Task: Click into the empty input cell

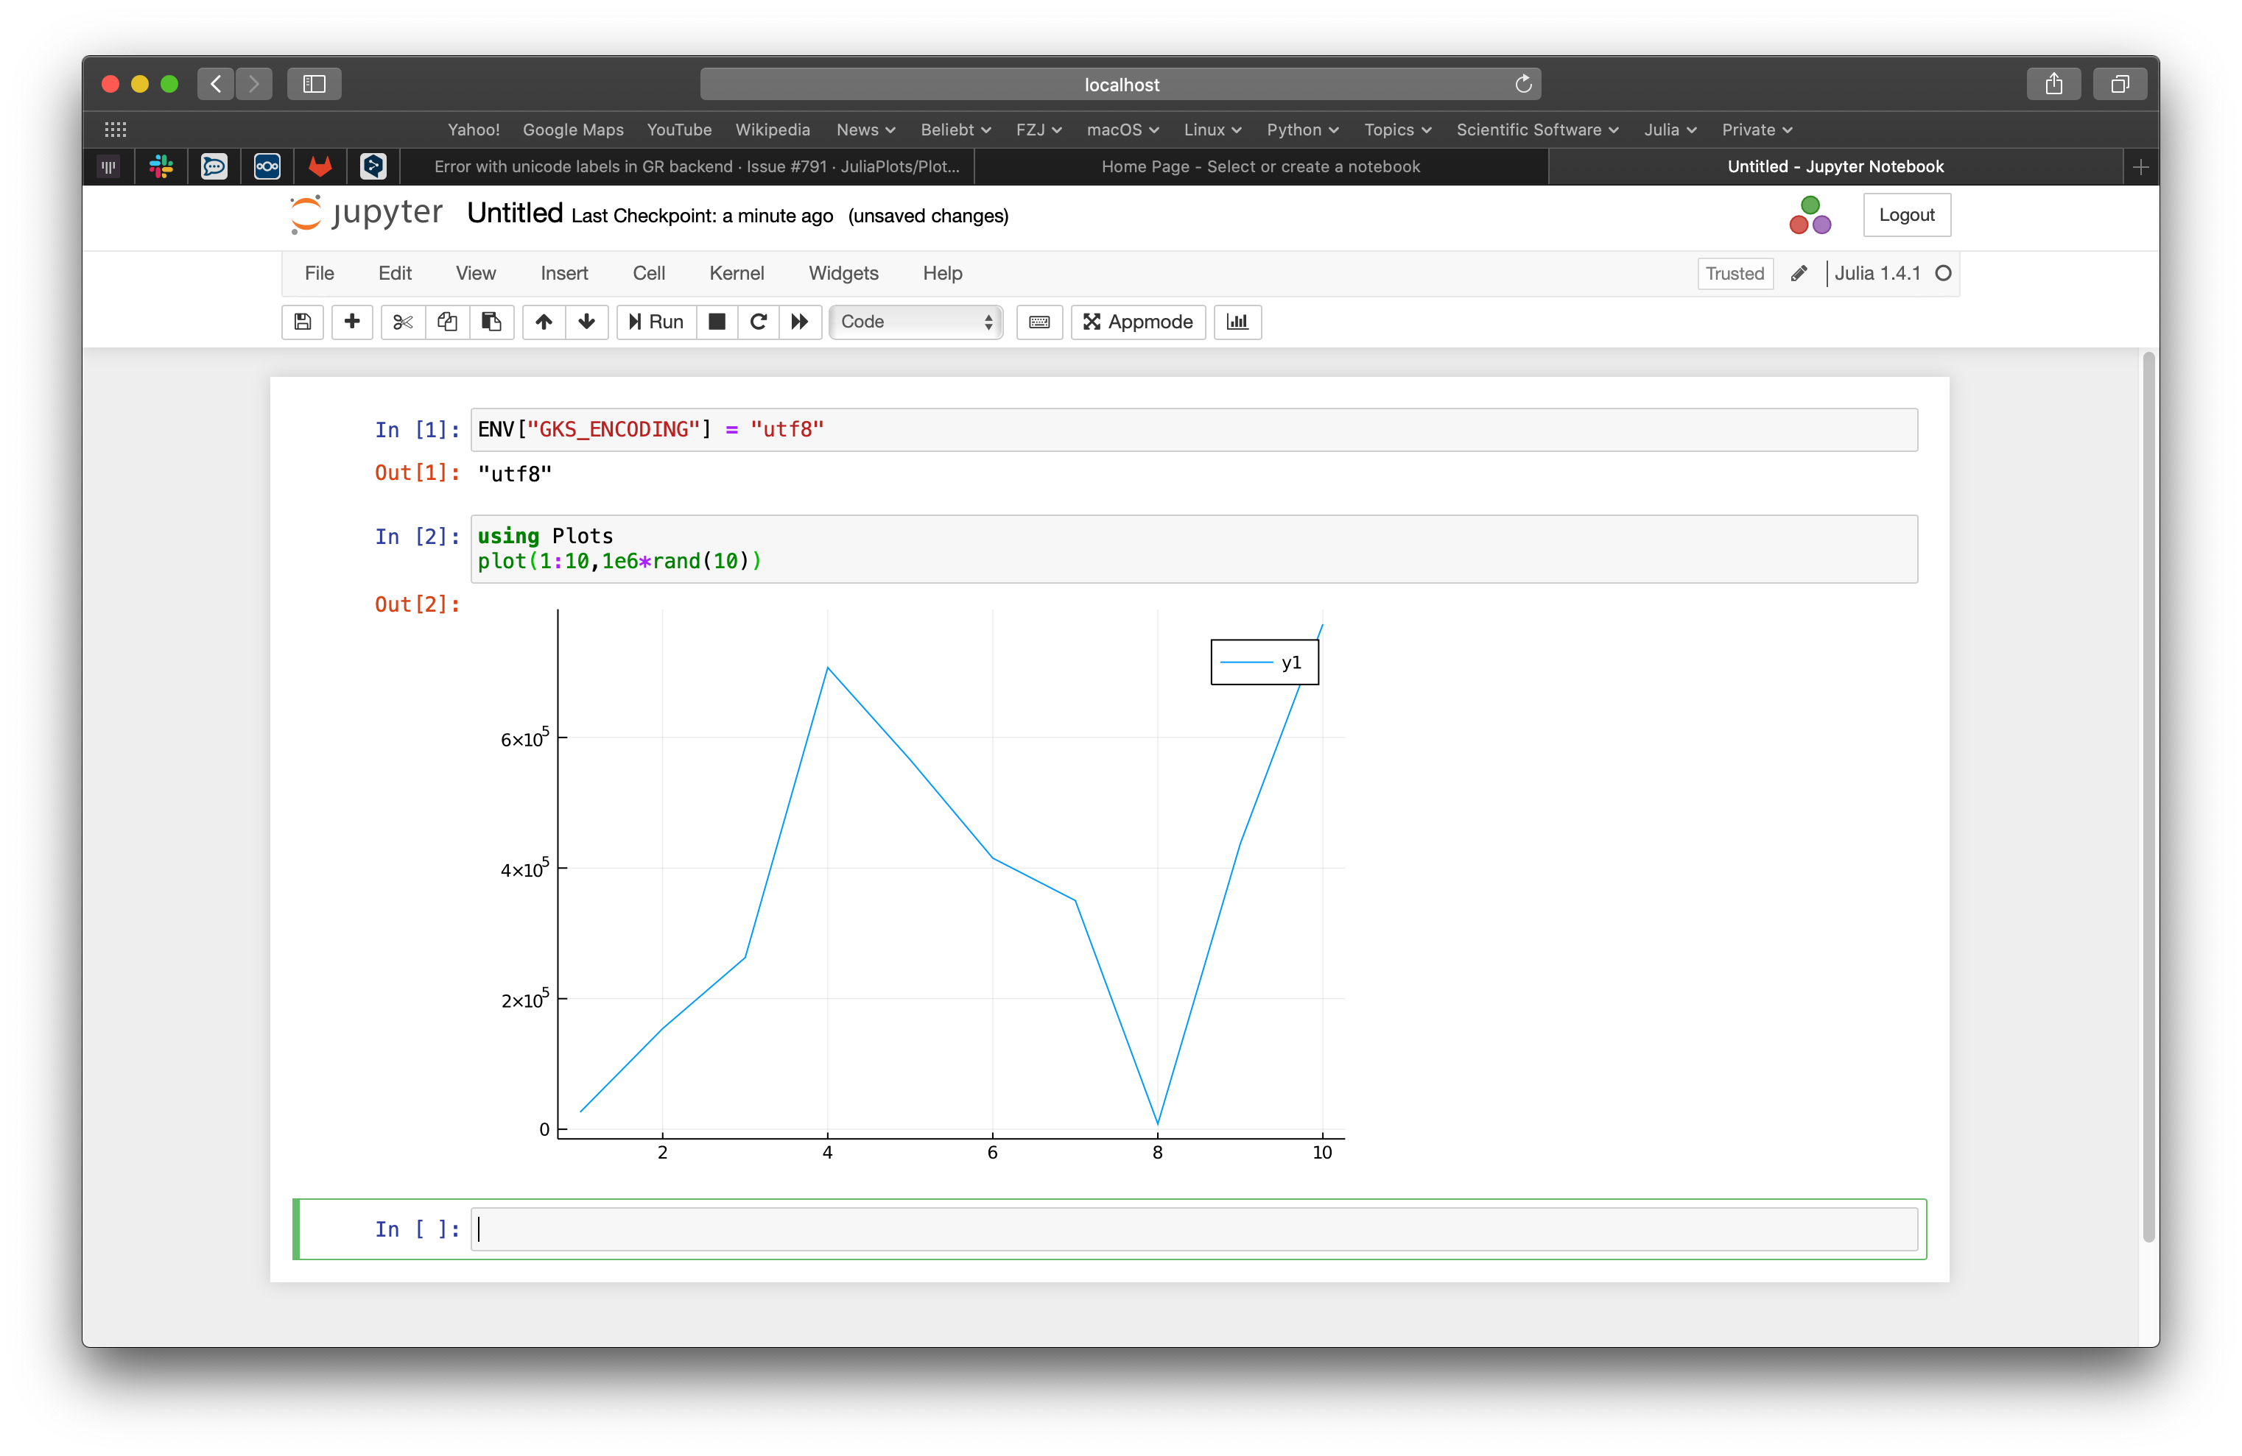Action: click(x=1193, y=1229)
